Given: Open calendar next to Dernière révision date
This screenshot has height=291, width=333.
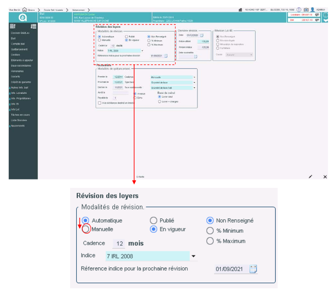Looking at the screenshot, I should coord(202,35).
